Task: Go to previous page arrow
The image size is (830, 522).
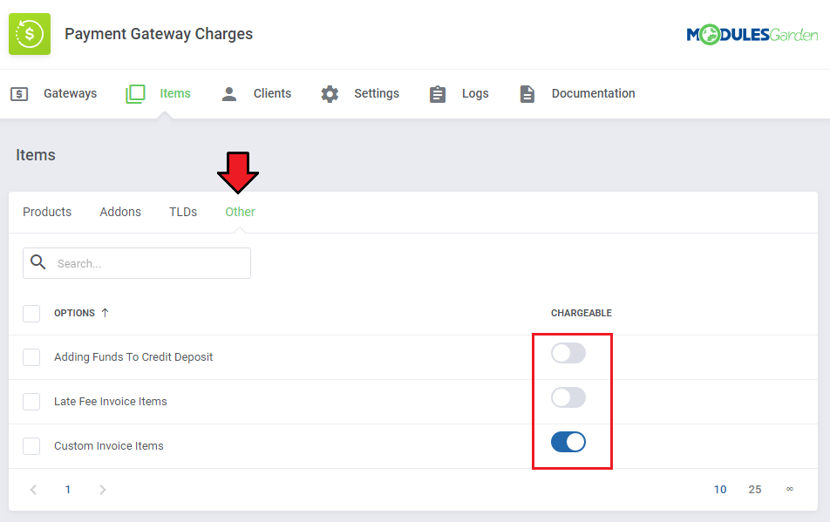Action: [33, 490]
